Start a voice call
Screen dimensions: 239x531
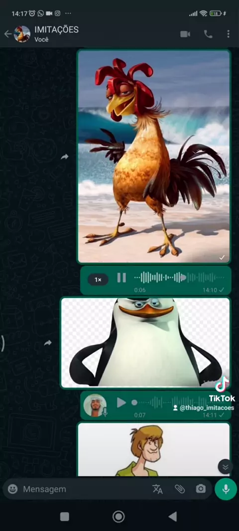point(208,34)
